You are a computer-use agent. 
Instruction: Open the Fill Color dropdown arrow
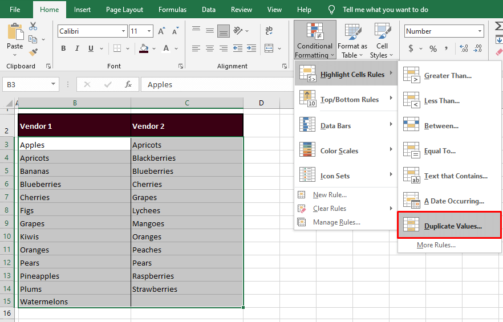154,49
